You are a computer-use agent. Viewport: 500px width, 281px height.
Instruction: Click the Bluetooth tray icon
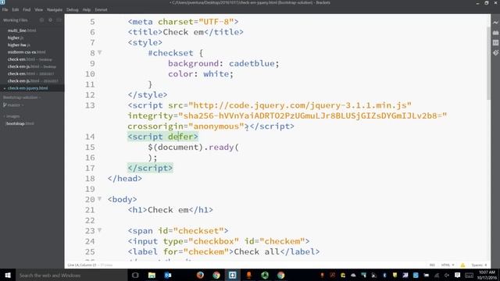click(x=384, y=276)
